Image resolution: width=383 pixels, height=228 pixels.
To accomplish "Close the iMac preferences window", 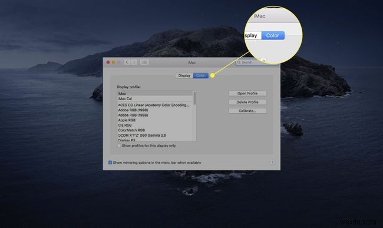I will click(x=108, y=62).
